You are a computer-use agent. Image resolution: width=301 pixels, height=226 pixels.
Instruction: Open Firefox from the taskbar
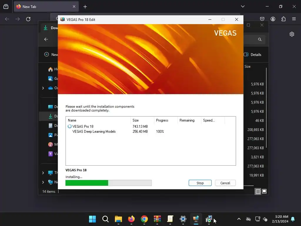coord(131,219)
